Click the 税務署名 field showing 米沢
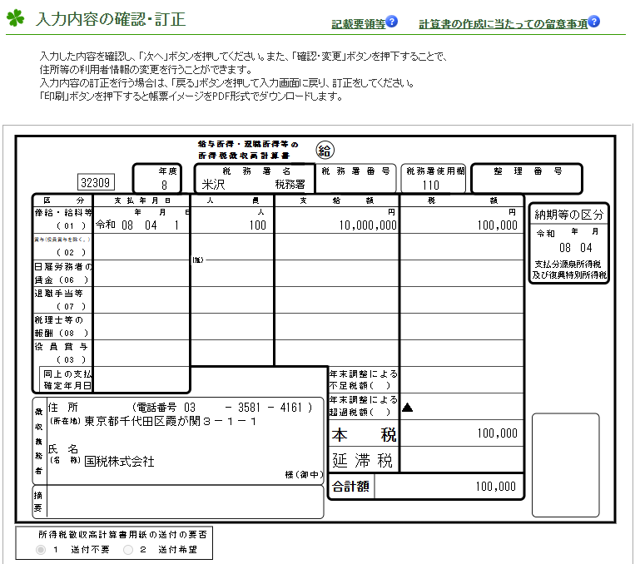Image resolution: width=635 pixels, height=564 pixels. click(255, 179)
